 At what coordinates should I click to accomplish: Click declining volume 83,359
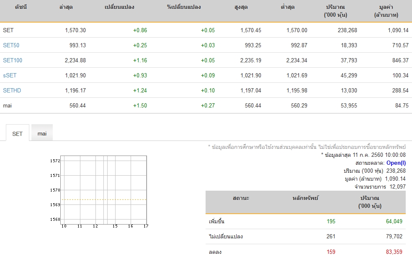pos(394,252)
